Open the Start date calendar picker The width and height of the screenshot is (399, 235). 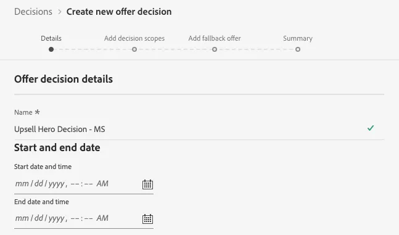click(x=147, y=184)
